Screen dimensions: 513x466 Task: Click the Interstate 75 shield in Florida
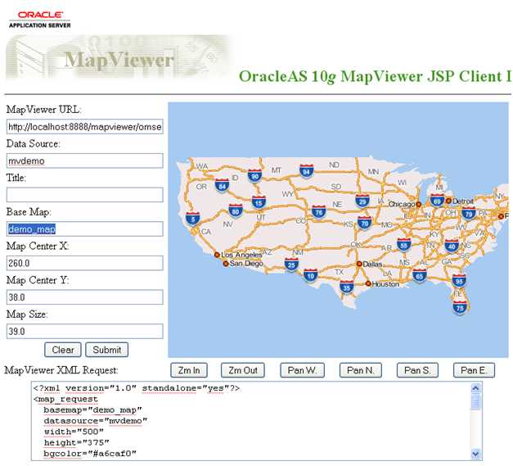click(460, 307)
